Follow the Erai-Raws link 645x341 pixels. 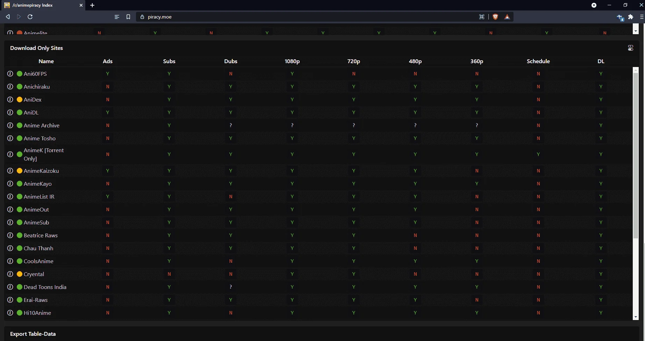click(36, 300)
